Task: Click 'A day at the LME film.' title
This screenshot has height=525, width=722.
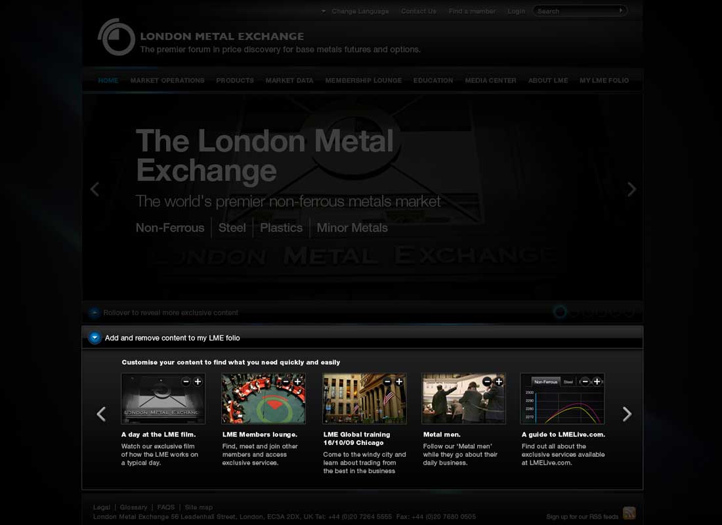Action: tap(158, 434)
